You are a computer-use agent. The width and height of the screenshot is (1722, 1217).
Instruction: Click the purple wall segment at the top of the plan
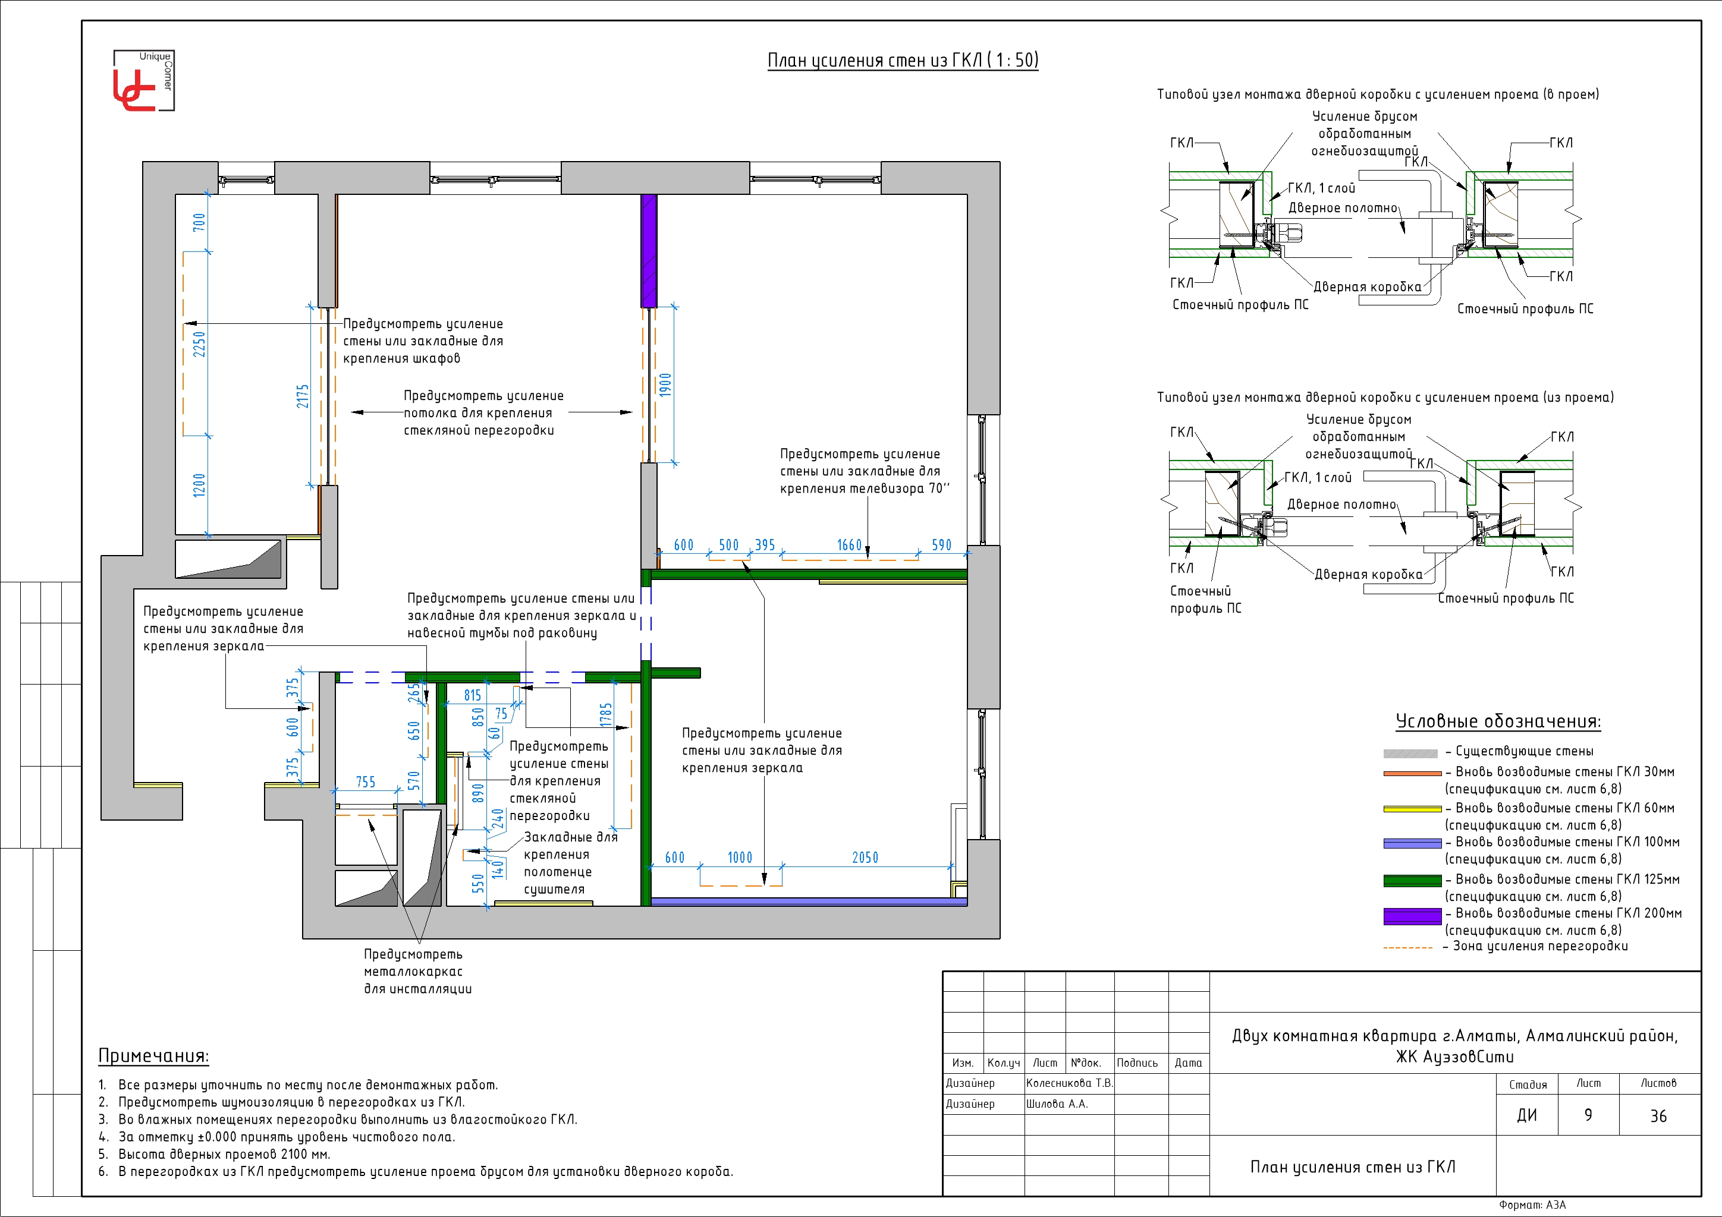point(649,250)
